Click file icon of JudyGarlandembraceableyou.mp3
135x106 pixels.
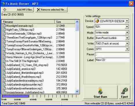pyautogui.click(x=4, y=81)
